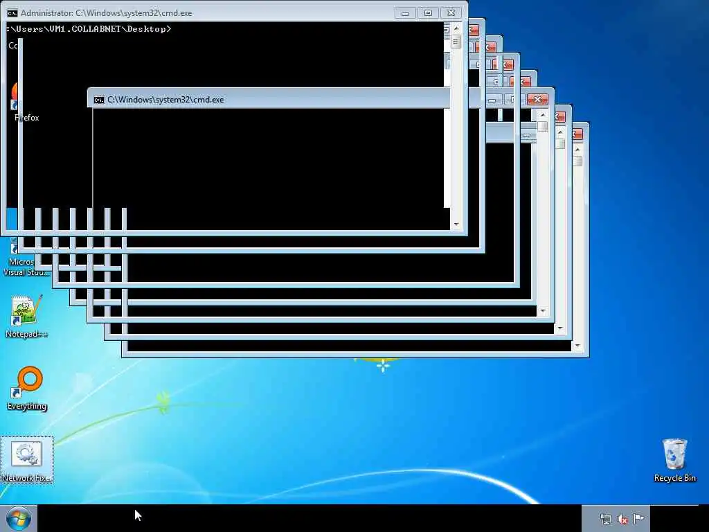Click the scrollbar thumb in Administrator cmd window

tap(456, 42)
